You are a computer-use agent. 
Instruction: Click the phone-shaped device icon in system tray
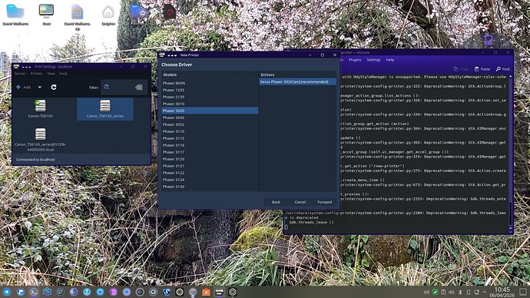pyautogui.click(x=468, y=292)
